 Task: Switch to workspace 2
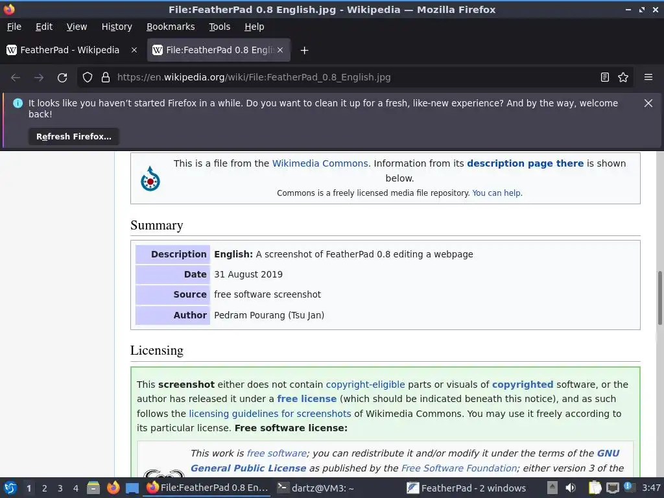[x=45, y=488]
